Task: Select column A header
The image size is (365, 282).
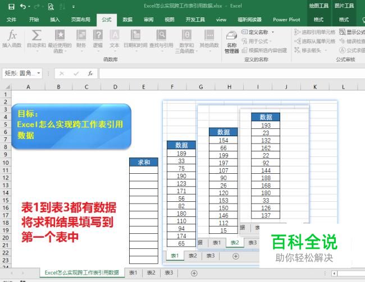Action: [28, 87]
